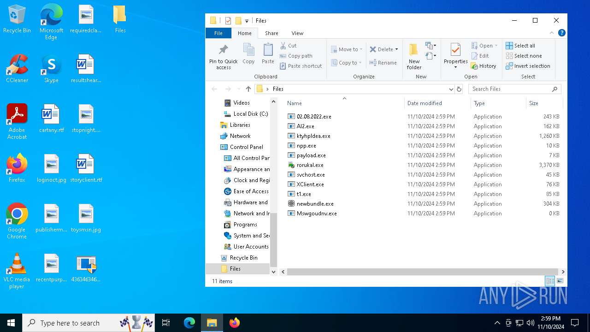The width and height of the screenshot is (590, 332).
Task: Open New item dropdown in New group
Action: (x=431, y=46)
